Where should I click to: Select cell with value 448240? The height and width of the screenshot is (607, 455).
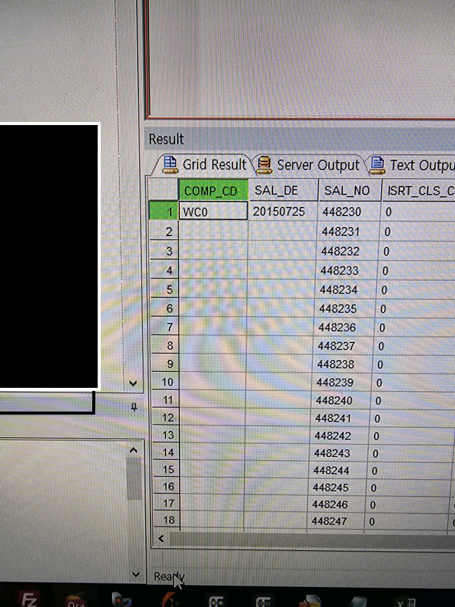(340, 400)
